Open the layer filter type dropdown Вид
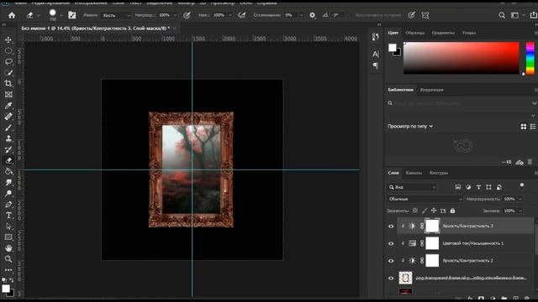Screen dimensions: 538x302 pos(412,187)
